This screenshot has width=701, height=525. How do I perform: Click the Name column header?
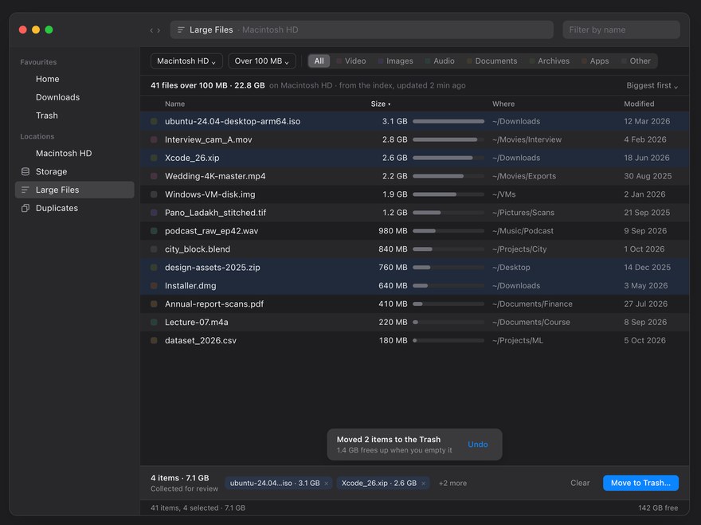pos(174,104)
